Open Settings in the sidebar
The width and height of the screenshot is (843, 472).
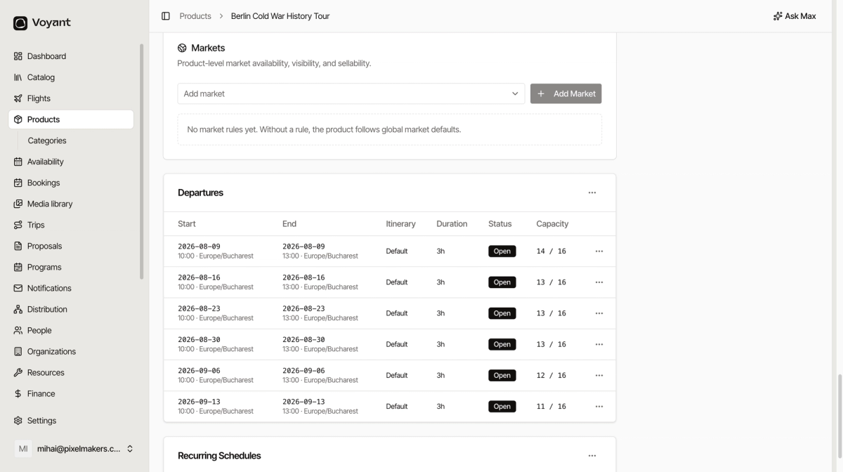(71, 421)
